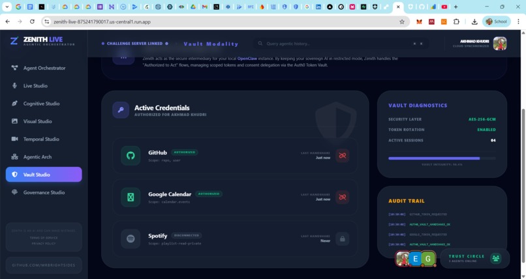The image size is (526, 279).
Task: Click the Vault Diagnostics heading
Action: click(x=418, y=105)
